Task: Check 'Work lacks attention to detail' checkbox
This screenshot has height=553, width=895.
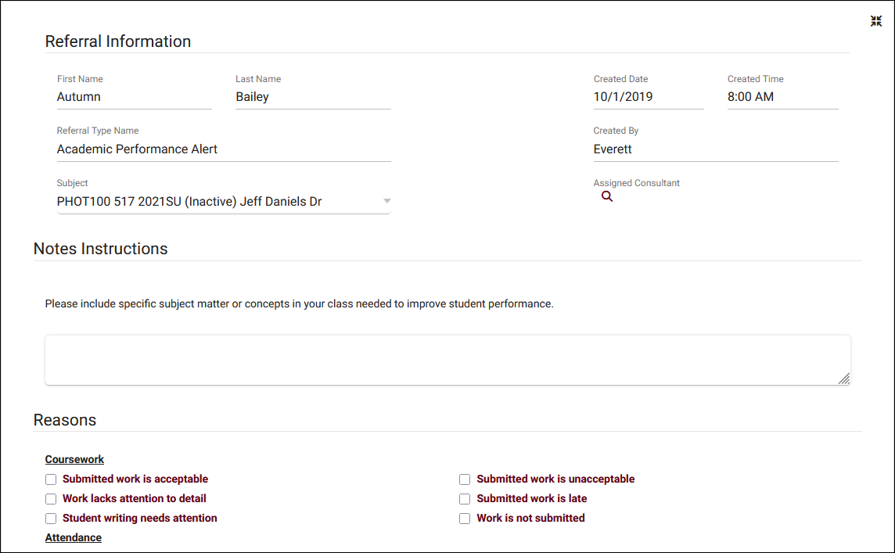Action: tap(51, 499)
